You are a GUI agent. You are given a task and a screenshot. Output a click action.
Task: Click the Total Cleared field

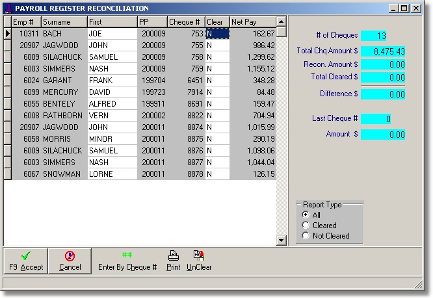click(383, 77)
